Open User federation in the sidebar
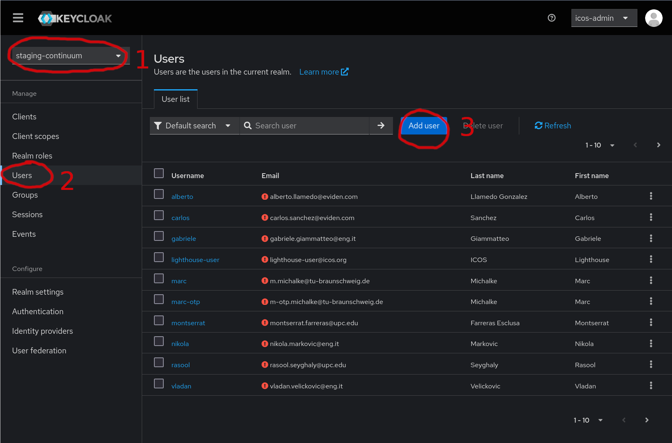Viewport: 672px width, 443px height. pos(39,350)
